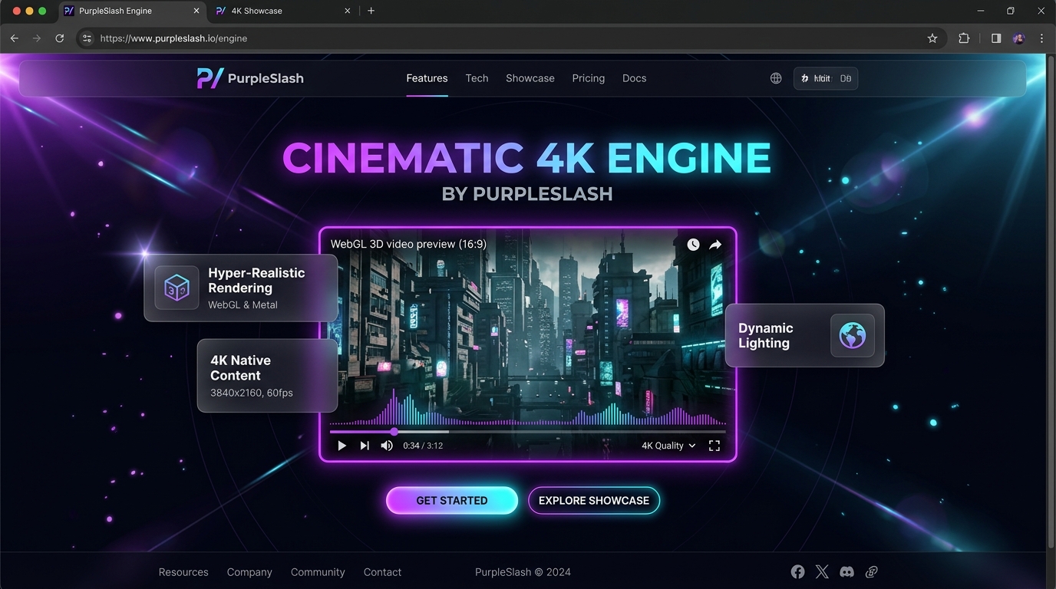Open the Contact footer link
The image size is (1056, 589).
[382, 572]
